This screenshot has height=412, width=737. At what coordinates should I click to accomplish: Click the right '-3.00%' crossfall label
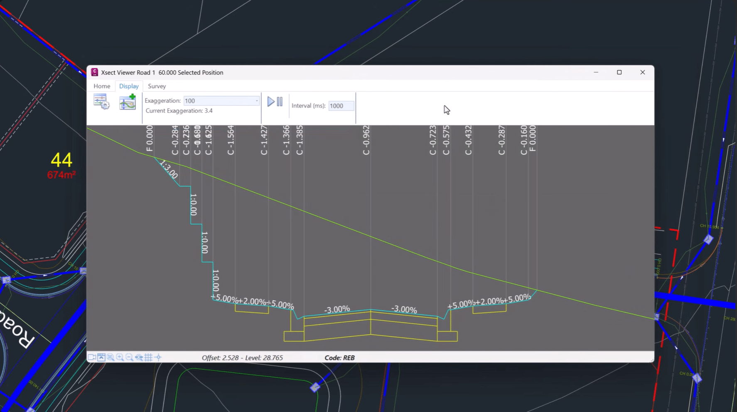(x=404, y=310)
